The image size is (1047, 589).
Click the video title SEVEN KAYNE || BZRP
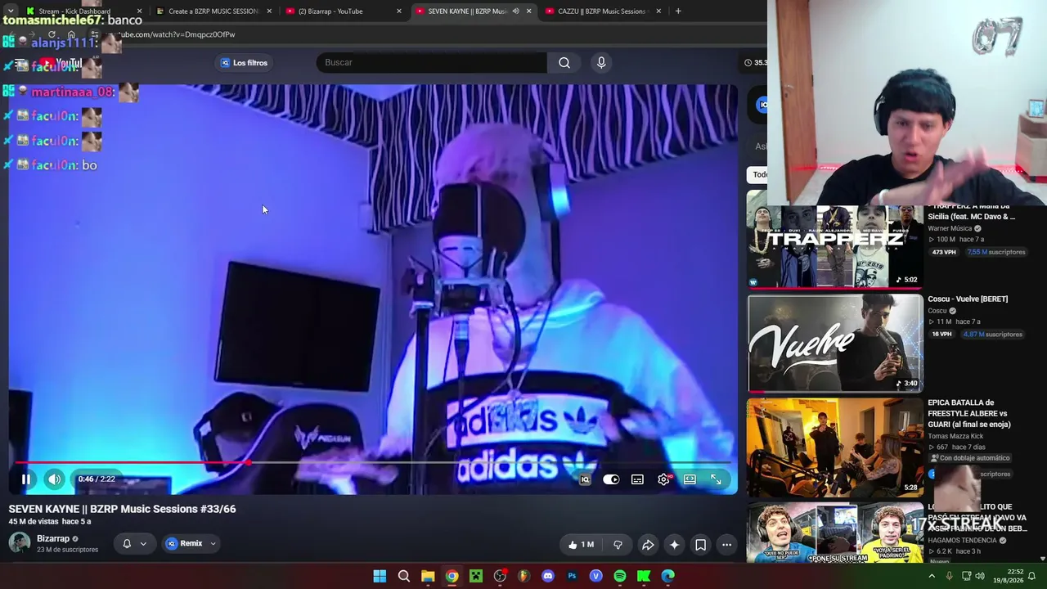tap(123, 509)
